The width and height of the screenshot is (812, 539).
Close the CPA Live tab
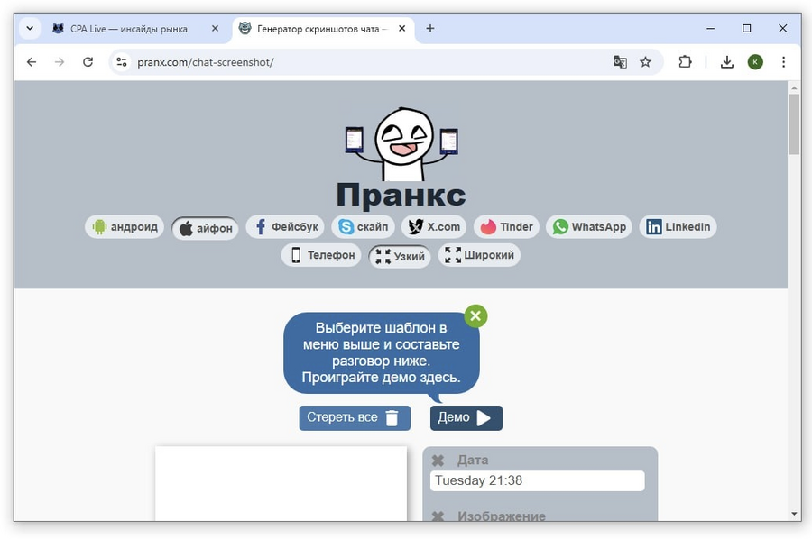(x=215, y=29)
